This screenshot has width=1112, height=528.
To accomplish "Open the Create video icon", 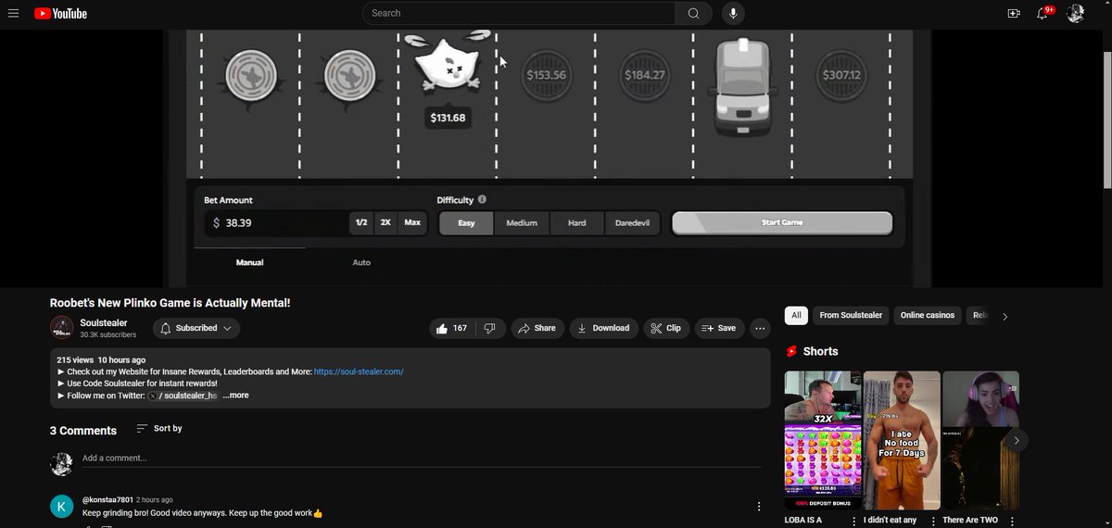I will click(1014, 13).
